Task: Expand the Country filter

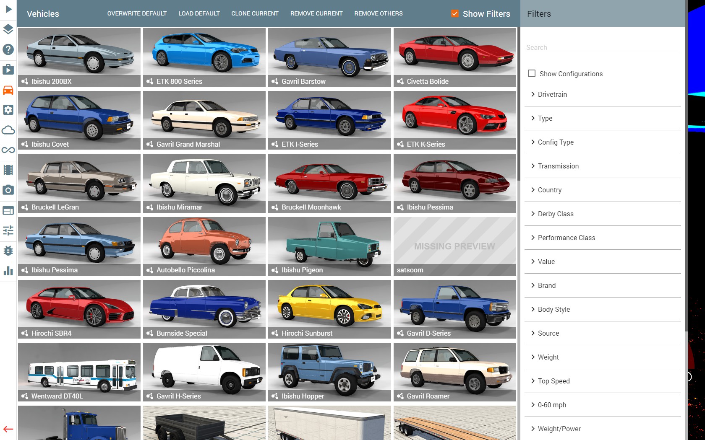Action: click(x=603, y=190)
